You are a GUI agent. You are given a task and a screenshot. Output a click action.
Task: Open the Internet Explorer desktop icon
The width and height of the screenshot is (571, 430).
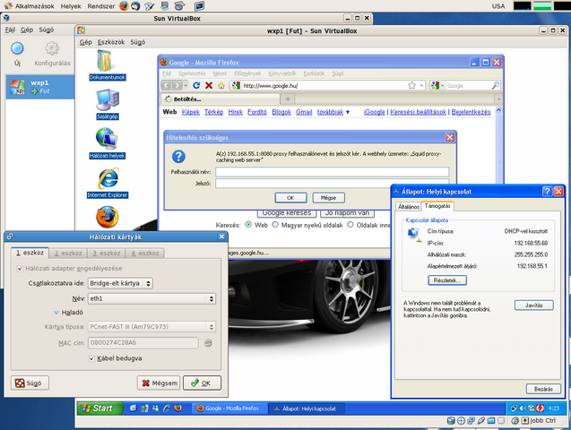108,178
